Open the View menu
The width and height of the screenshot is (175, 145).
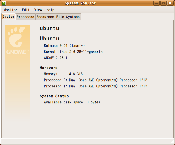38,10
